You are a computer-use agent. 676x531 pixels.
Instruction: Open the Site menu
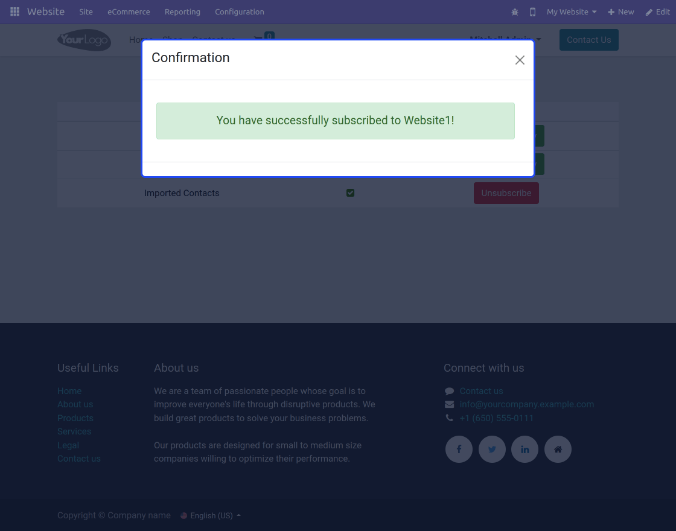86,12
